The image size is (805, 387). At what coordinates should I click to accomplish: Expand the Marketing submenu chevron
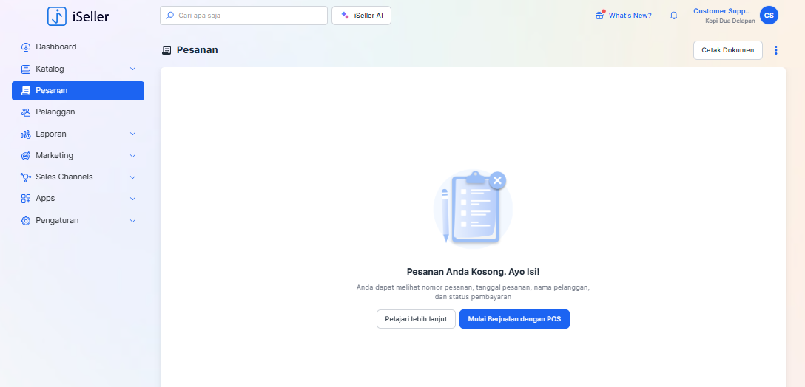tap(133, 156)
